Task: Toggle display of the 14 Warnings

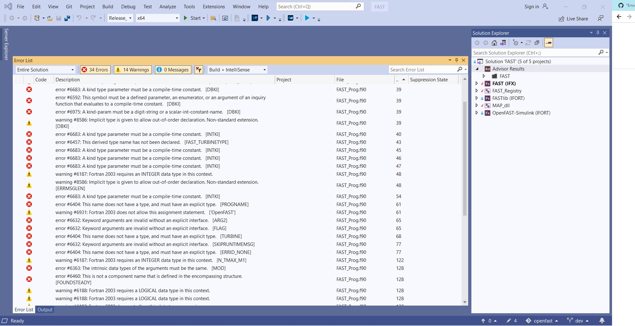Action: (x=132, y=70)
